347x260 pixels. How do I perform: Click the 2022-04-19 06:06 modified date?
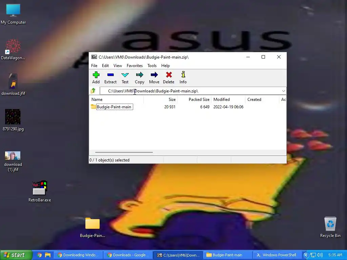pos(228,107)
